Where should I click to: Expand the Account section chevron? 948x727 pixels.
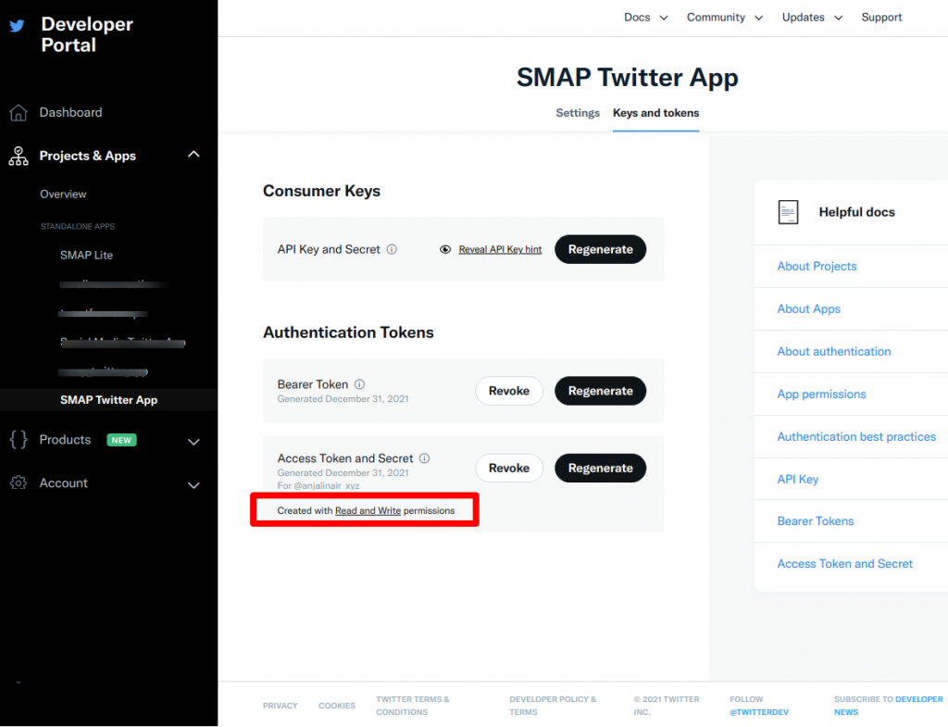click(x=193, y=483)
